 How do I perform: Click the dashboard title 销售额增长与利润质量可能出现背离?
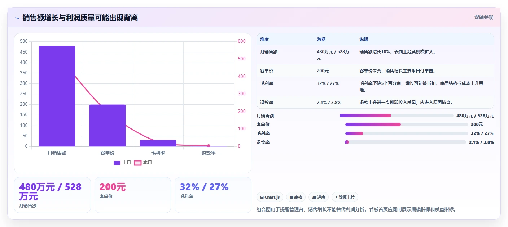click(80, 18)
